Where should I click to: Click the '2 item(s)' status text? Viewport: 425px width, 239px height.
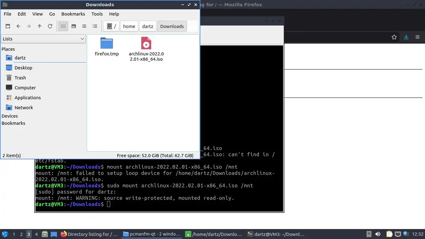(x=12, y=156)
